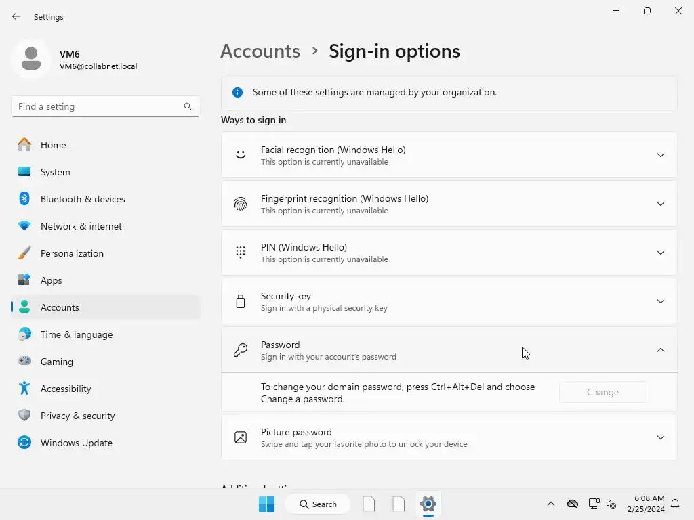Expand Fingerprint recognition chevron
694x520 pixels.
tap(660, 204)
